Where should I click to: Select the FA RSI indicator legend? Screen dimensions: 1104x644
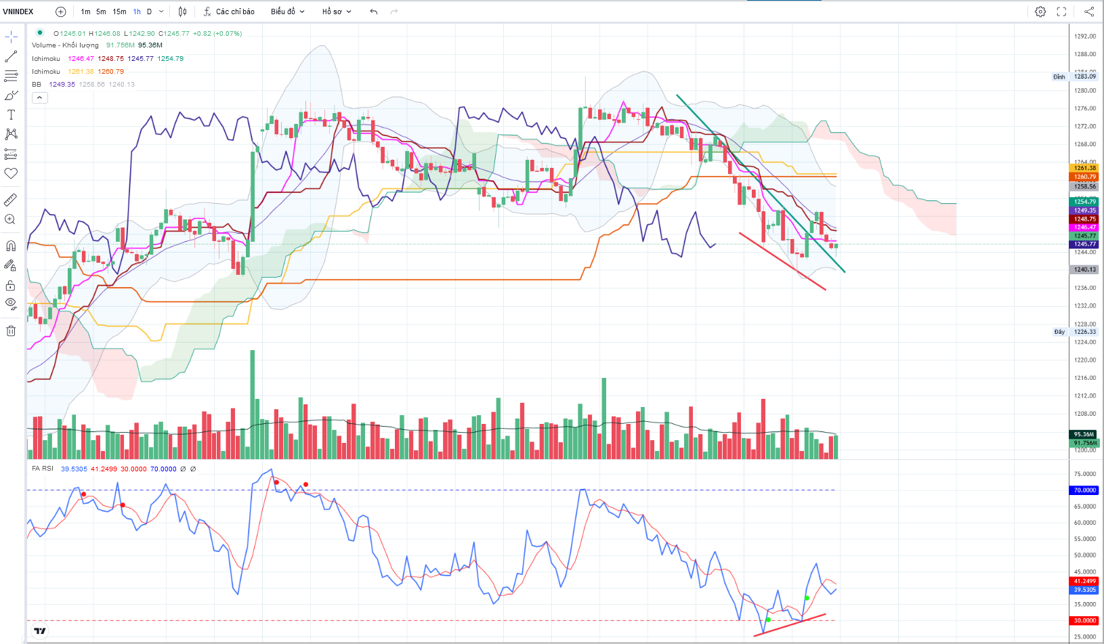coord(43,469)
